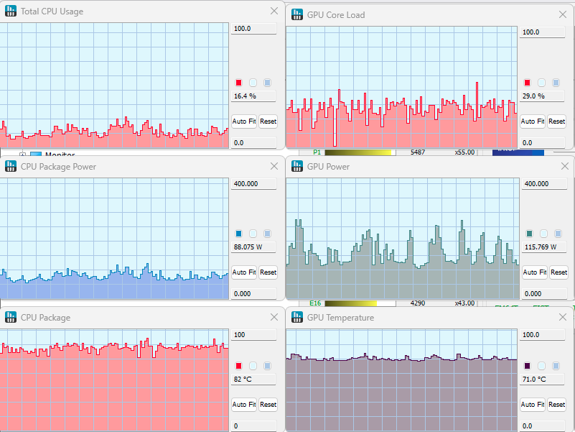Edit the 100 maximum field in CPU Package window

pyautogui.click(x=253, y=335)
